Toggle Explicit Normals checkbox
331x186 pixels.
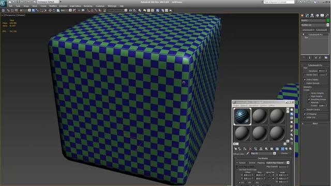(305, 83)
